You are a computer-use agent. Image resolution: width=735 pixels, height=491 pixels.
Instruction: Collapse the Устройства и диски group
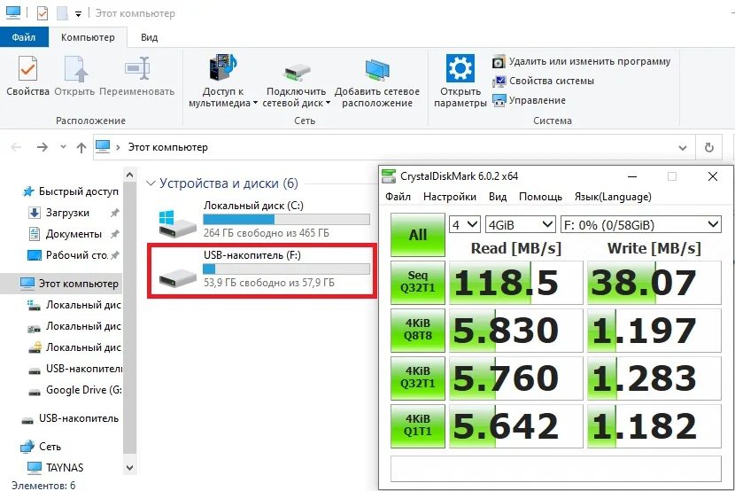tap(151, 183)
